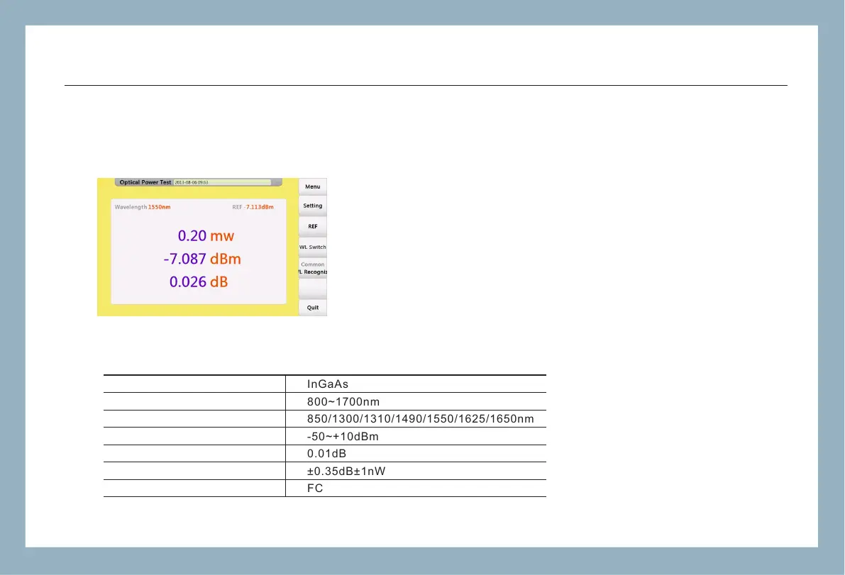Click the REF -7.113dBm value

click(x=253, y=207)
